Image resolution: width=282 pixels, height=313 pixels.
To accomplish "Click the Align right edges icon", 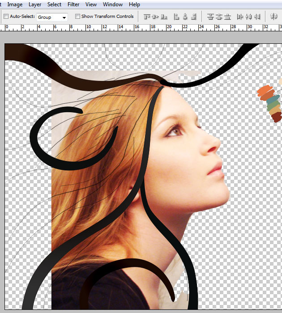I will tap(194, 17).
